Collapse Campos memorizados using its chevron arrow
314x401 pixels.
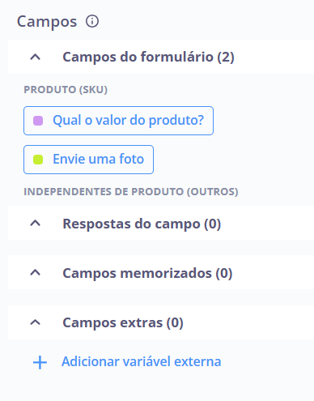click(x=36, y=273)
